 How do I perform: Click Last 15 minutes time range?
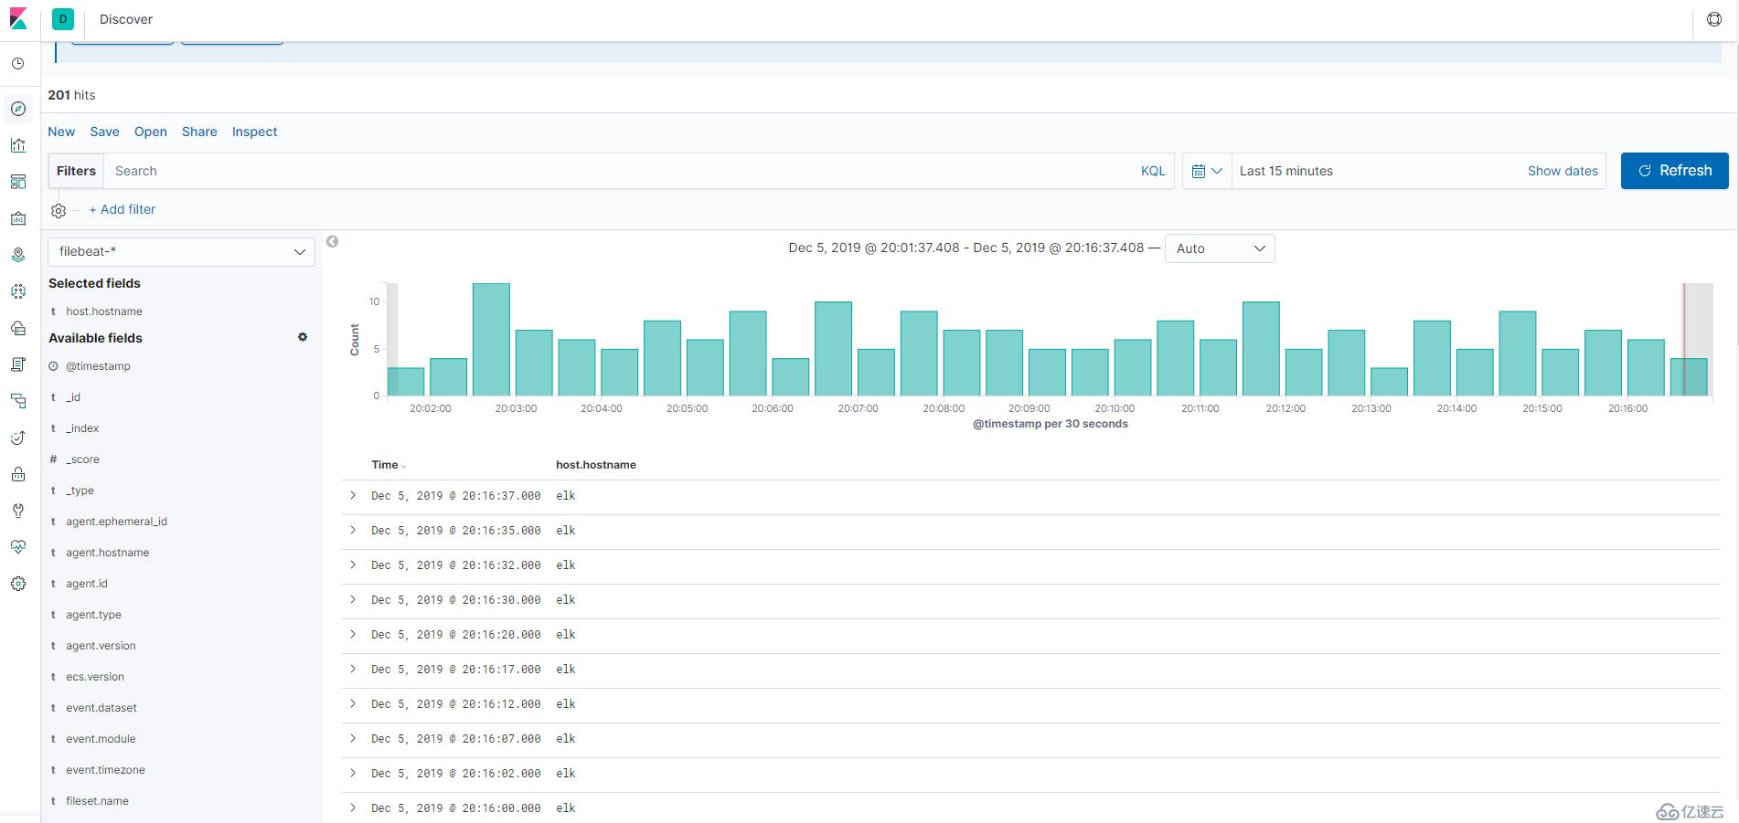pos(1286,171)
